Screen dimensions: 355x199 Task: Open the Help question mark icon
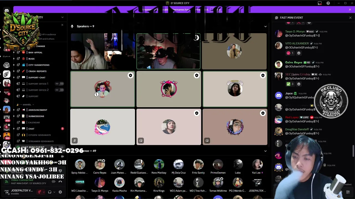tap(328, 3)
